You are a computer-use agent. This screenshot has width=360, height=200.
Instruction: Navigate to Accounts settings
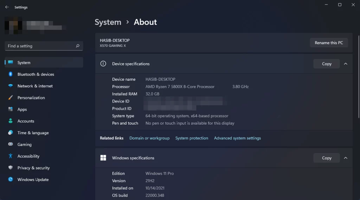(26, 121)
